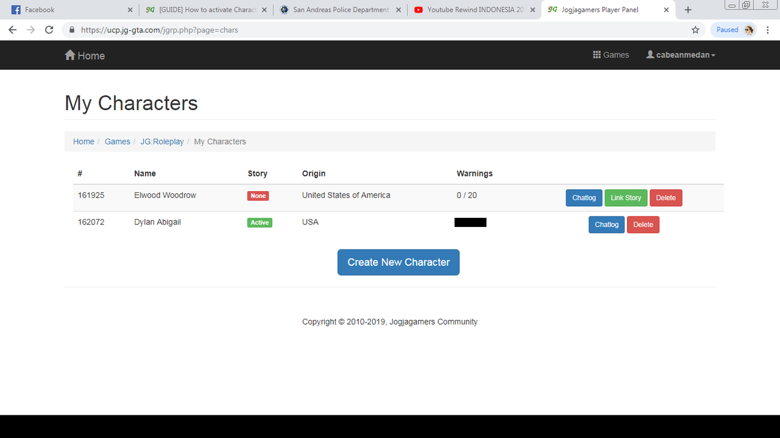Click the URL address bar
Viewport: 780px width, 438px height.
pyautogui.click(x=384, y=30)
